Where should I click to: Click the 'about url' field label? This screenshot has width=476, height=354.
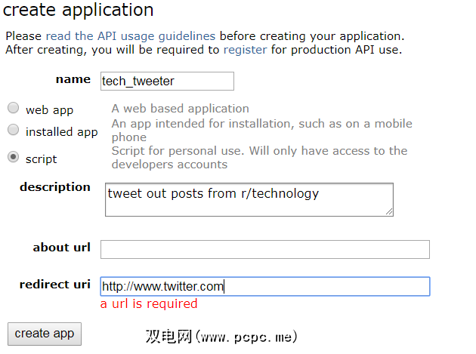(62, 247)
